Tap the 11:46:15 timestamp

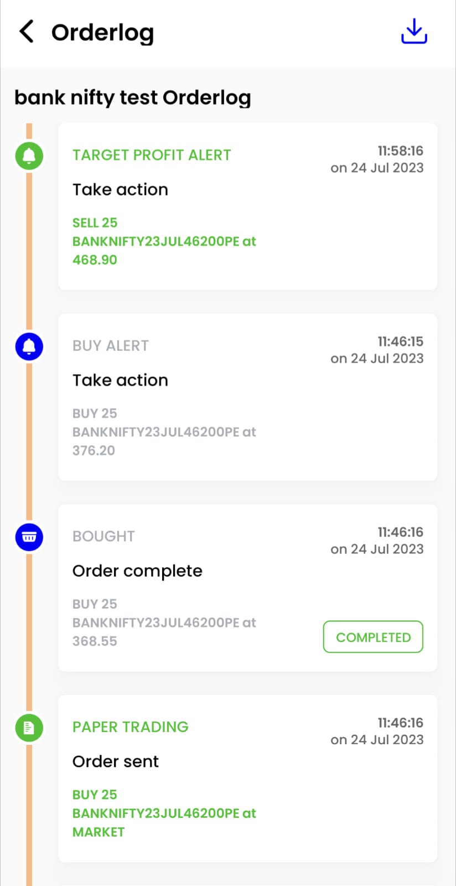(400, 341)
